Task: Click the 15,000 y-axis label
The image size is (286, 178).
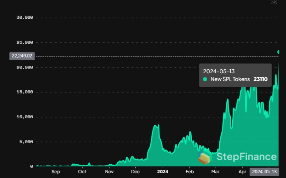Action: coord(25,92)
